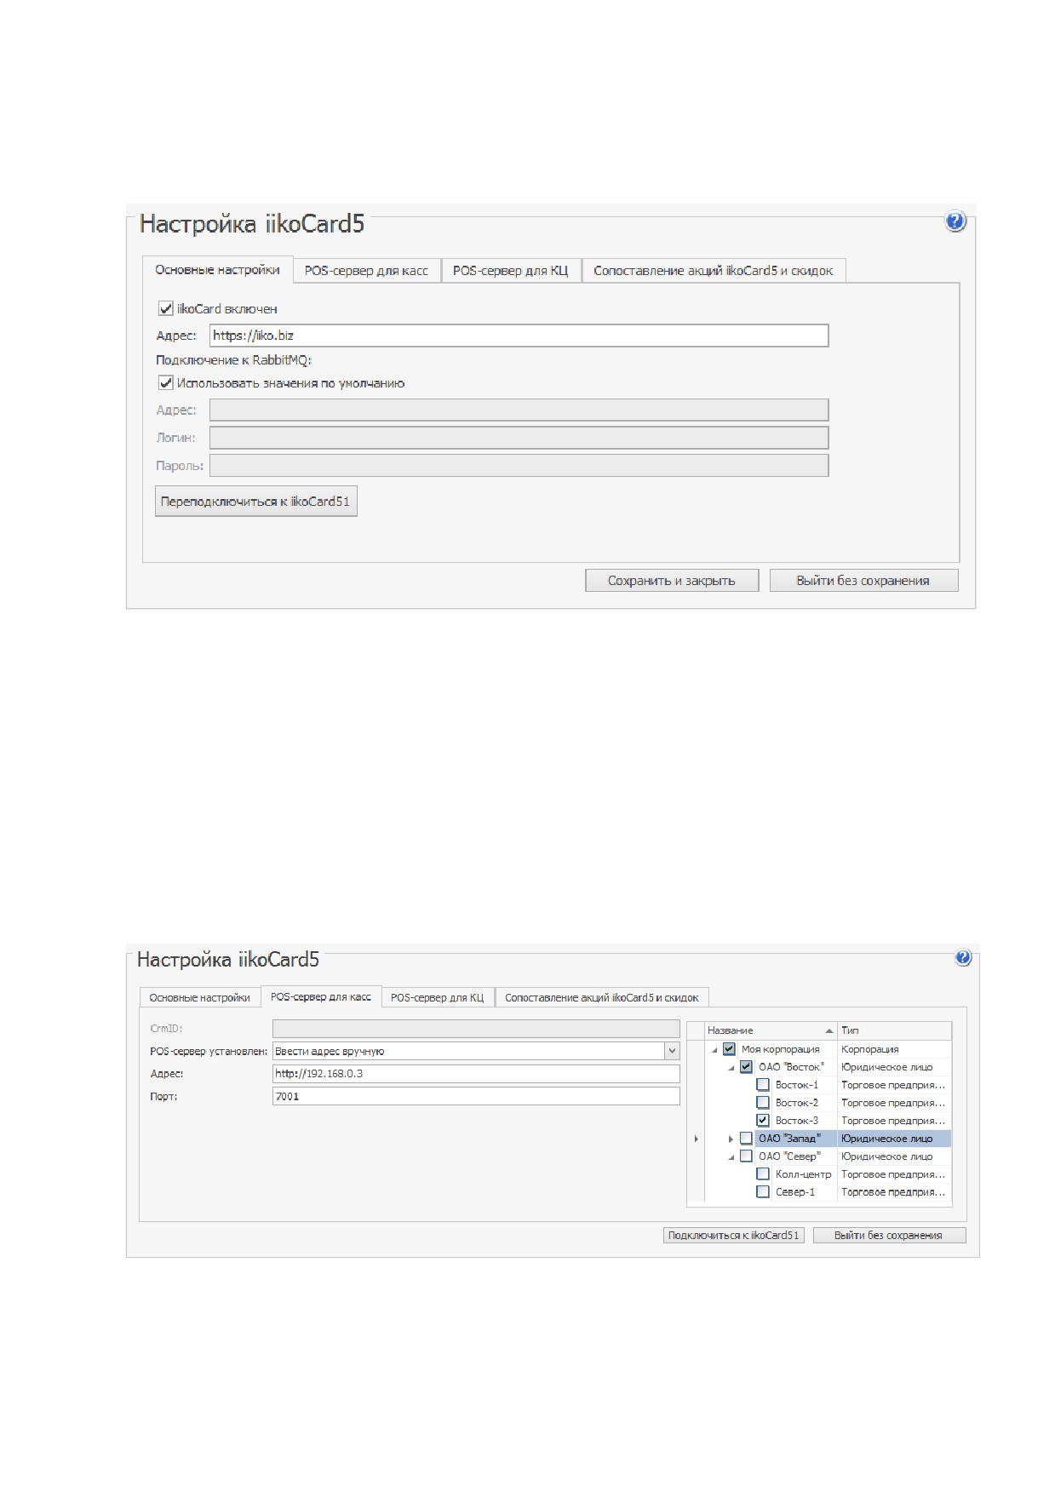Switch to 'POS-сервер для КЦ' tab in upper dialog
1055x1492 pixels.
tap(510, 271)
